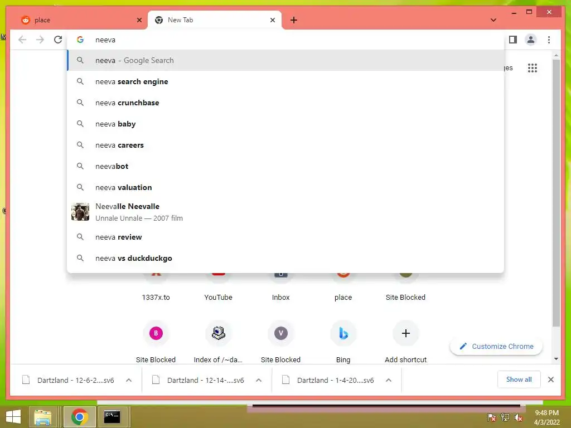
Task: Open the Windows Start button
Action: pos(13,417)
